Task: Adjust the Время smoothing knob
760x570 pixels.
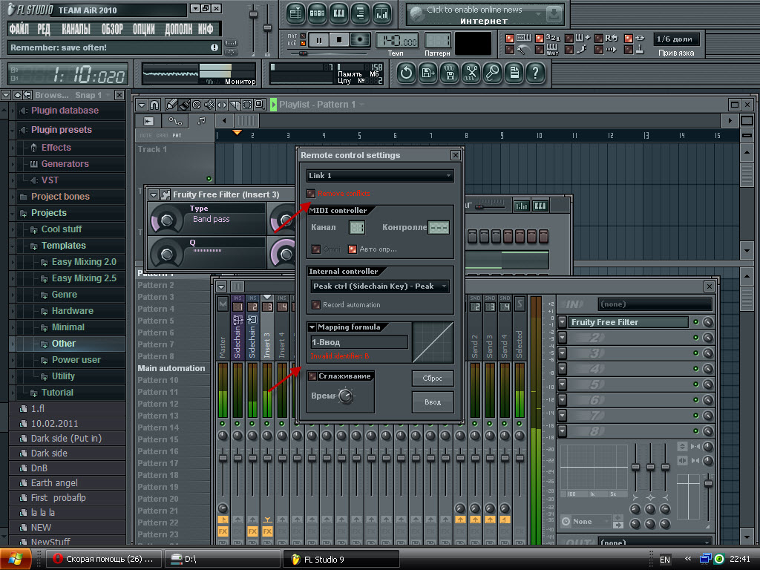Action: click(x=346, y=396)
